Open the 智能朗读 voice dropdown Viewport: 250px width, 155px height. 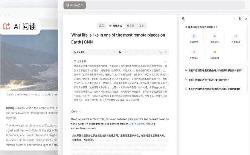click(80, 52)
